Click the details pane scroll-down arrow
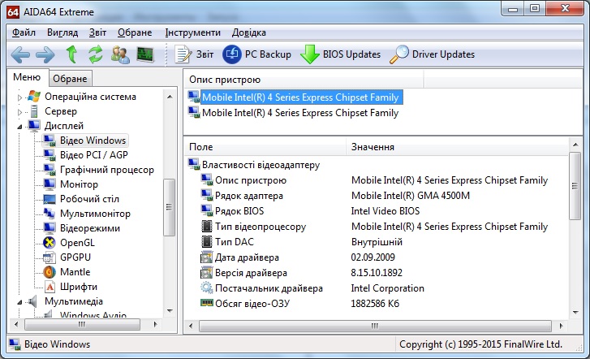 [575, 312]
